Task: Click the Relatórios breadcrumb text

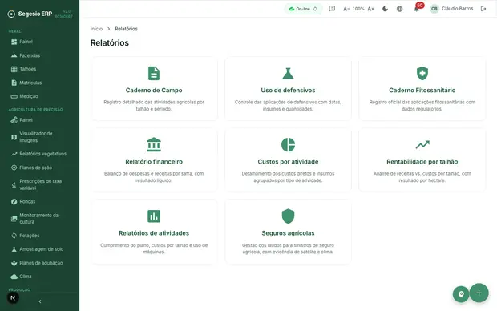Action: pos(126,29)
